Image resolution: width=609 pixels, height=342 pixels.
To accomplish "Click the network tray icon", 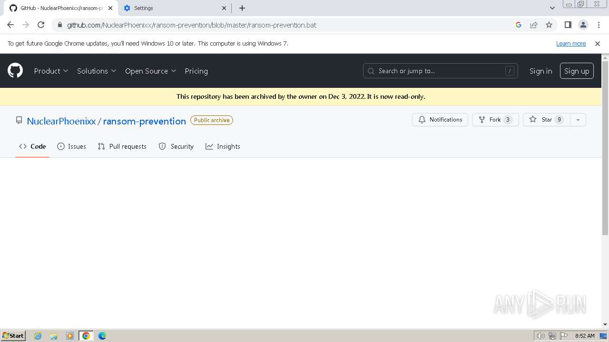I will [x=552, y=336].
